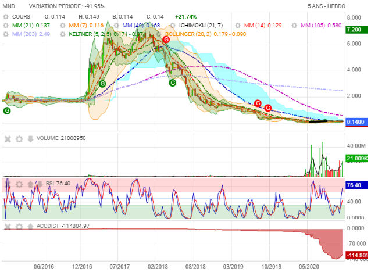Viewport: 371px width, 272px height.
Task: Move the VOLUME panel down
Action: 29,138
